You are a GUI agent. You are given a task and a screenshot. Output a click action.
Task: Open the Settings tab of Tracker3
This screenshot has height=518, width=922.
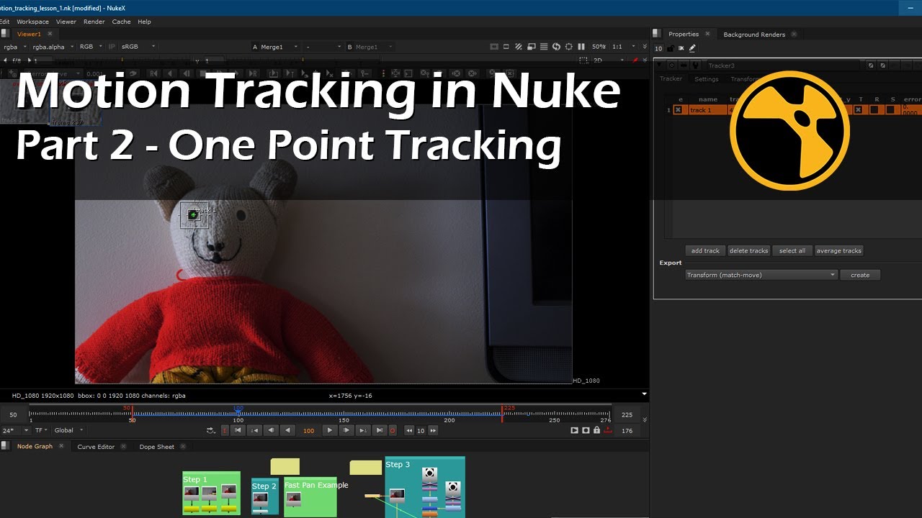coord(707,79)
